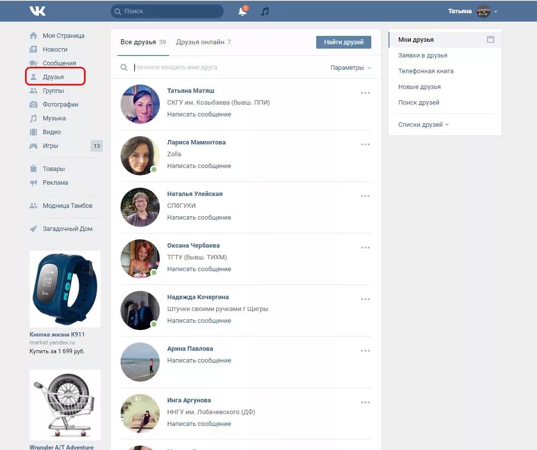Image resolution: width=537 pixels, height=450 pixels.
Task: Open the Wrangler A/T Adventure ad link
Action: [61, 447]
